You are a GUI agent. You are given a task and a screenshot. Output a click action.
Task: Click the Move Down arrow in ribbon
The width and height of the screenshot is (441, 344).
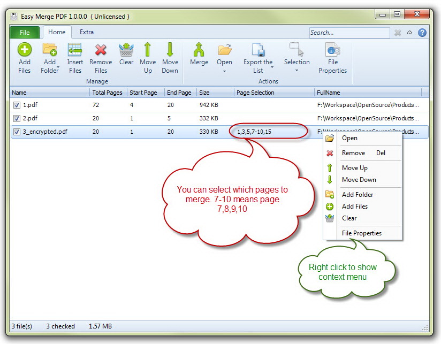coord(170,50)
